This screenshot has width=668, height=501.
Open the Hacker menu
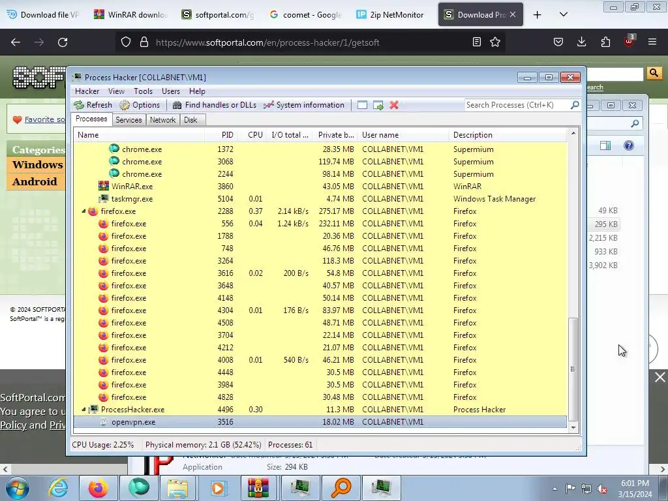click(x=87, y=91)
